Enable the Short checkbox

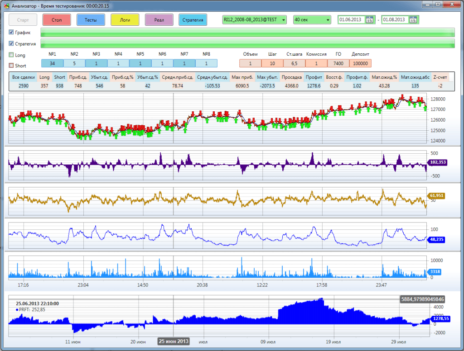pyautogui.click(x=11, y=65)
